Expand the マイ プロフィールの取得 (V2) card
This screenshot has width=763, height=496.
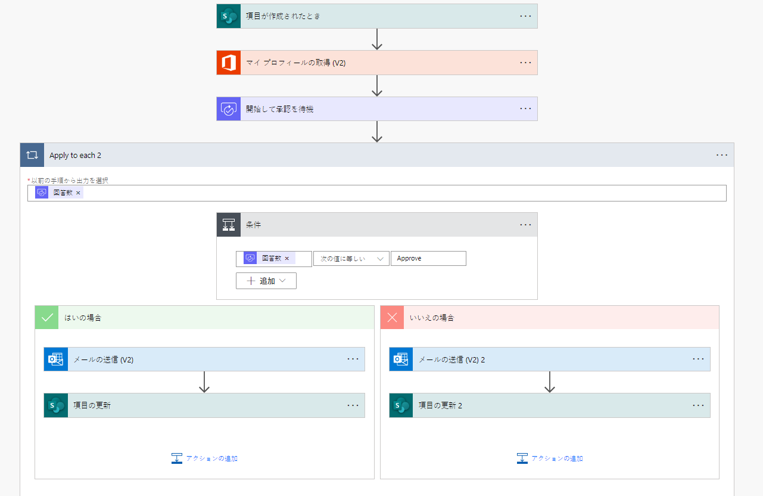point(377,63)
